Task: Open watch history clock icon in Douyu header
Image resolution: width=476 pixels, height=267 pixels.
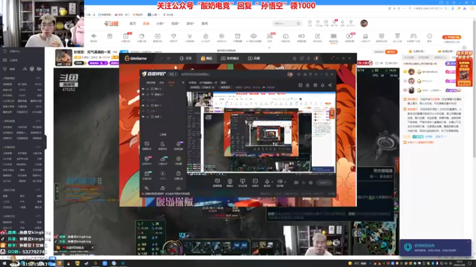Action: (x=309, y=22)
